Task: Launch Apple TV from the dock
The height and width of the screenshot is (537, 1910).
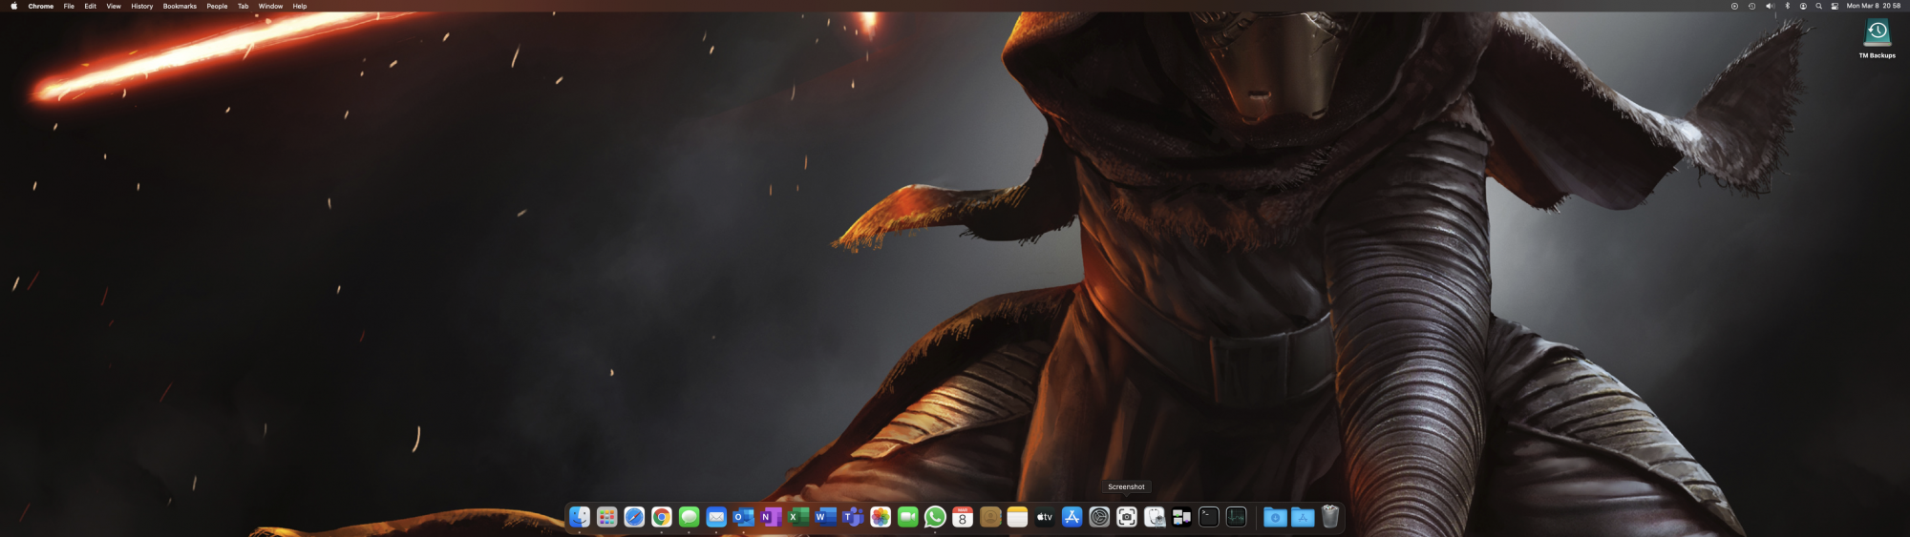Action: pyautogui.click(x=1045, y=517)
